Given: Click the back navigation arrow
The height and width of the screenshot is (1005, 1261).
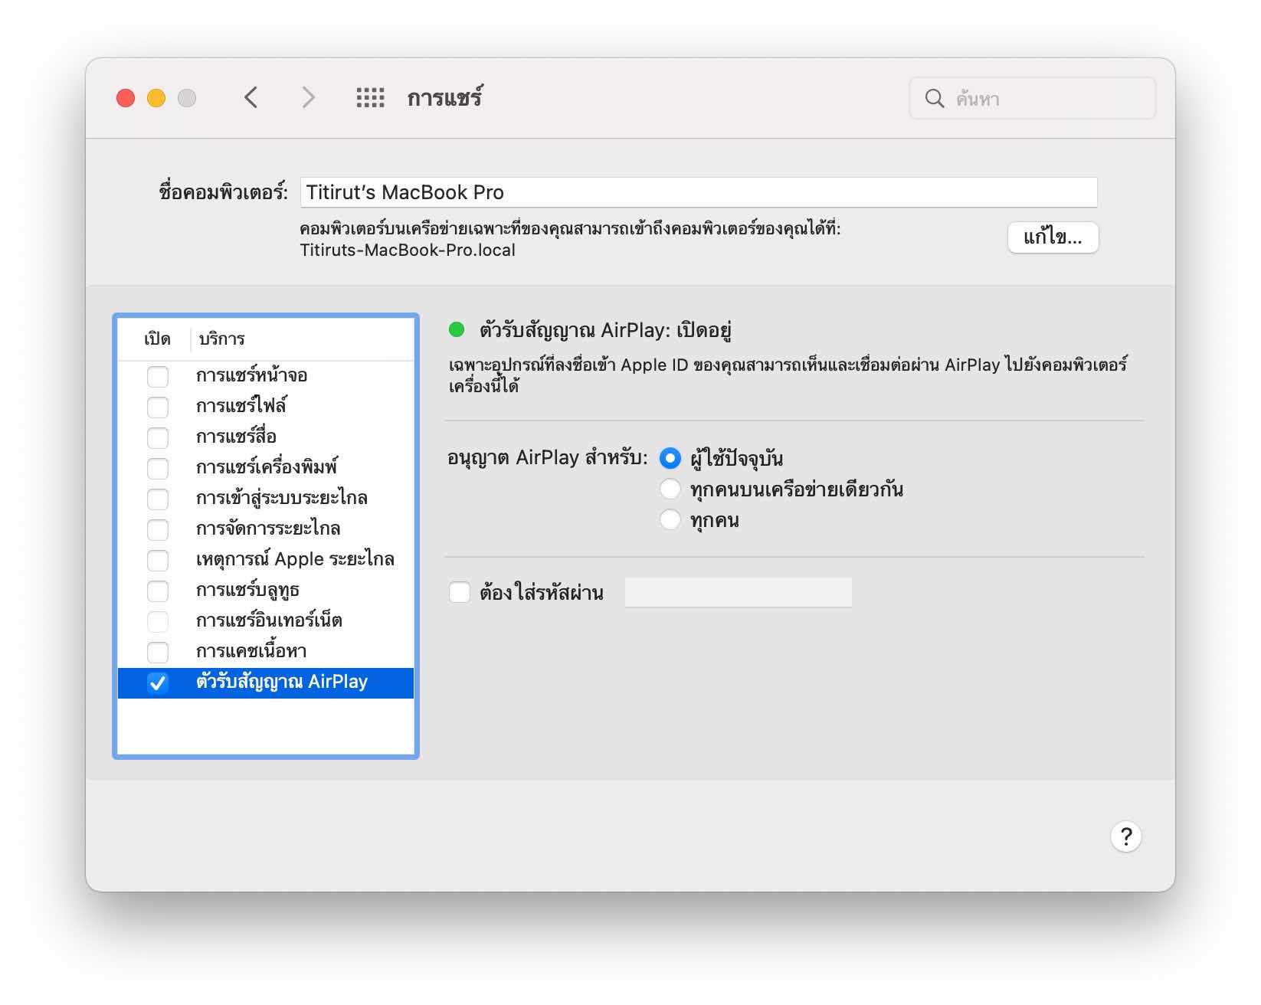Looking at the screenshot, I should [251, 98].
